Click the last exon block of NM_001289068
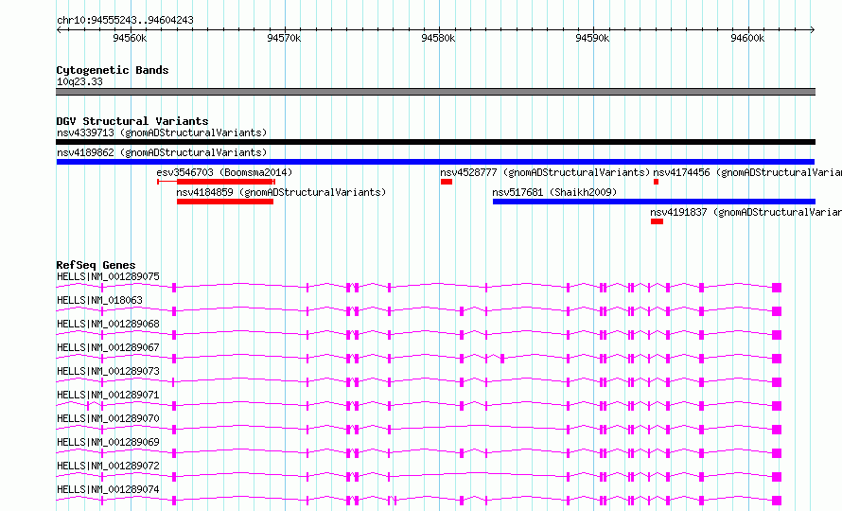Image resolution: width=842 pixels, height=511 pixels. tap(777, 335)
